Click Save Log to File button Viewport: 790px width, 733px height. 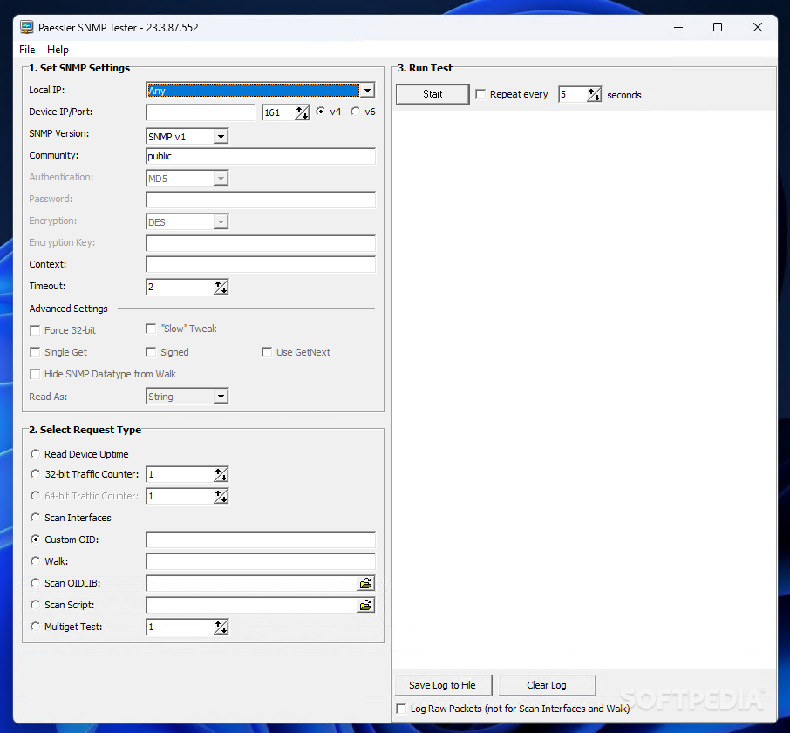coord(442,685)
